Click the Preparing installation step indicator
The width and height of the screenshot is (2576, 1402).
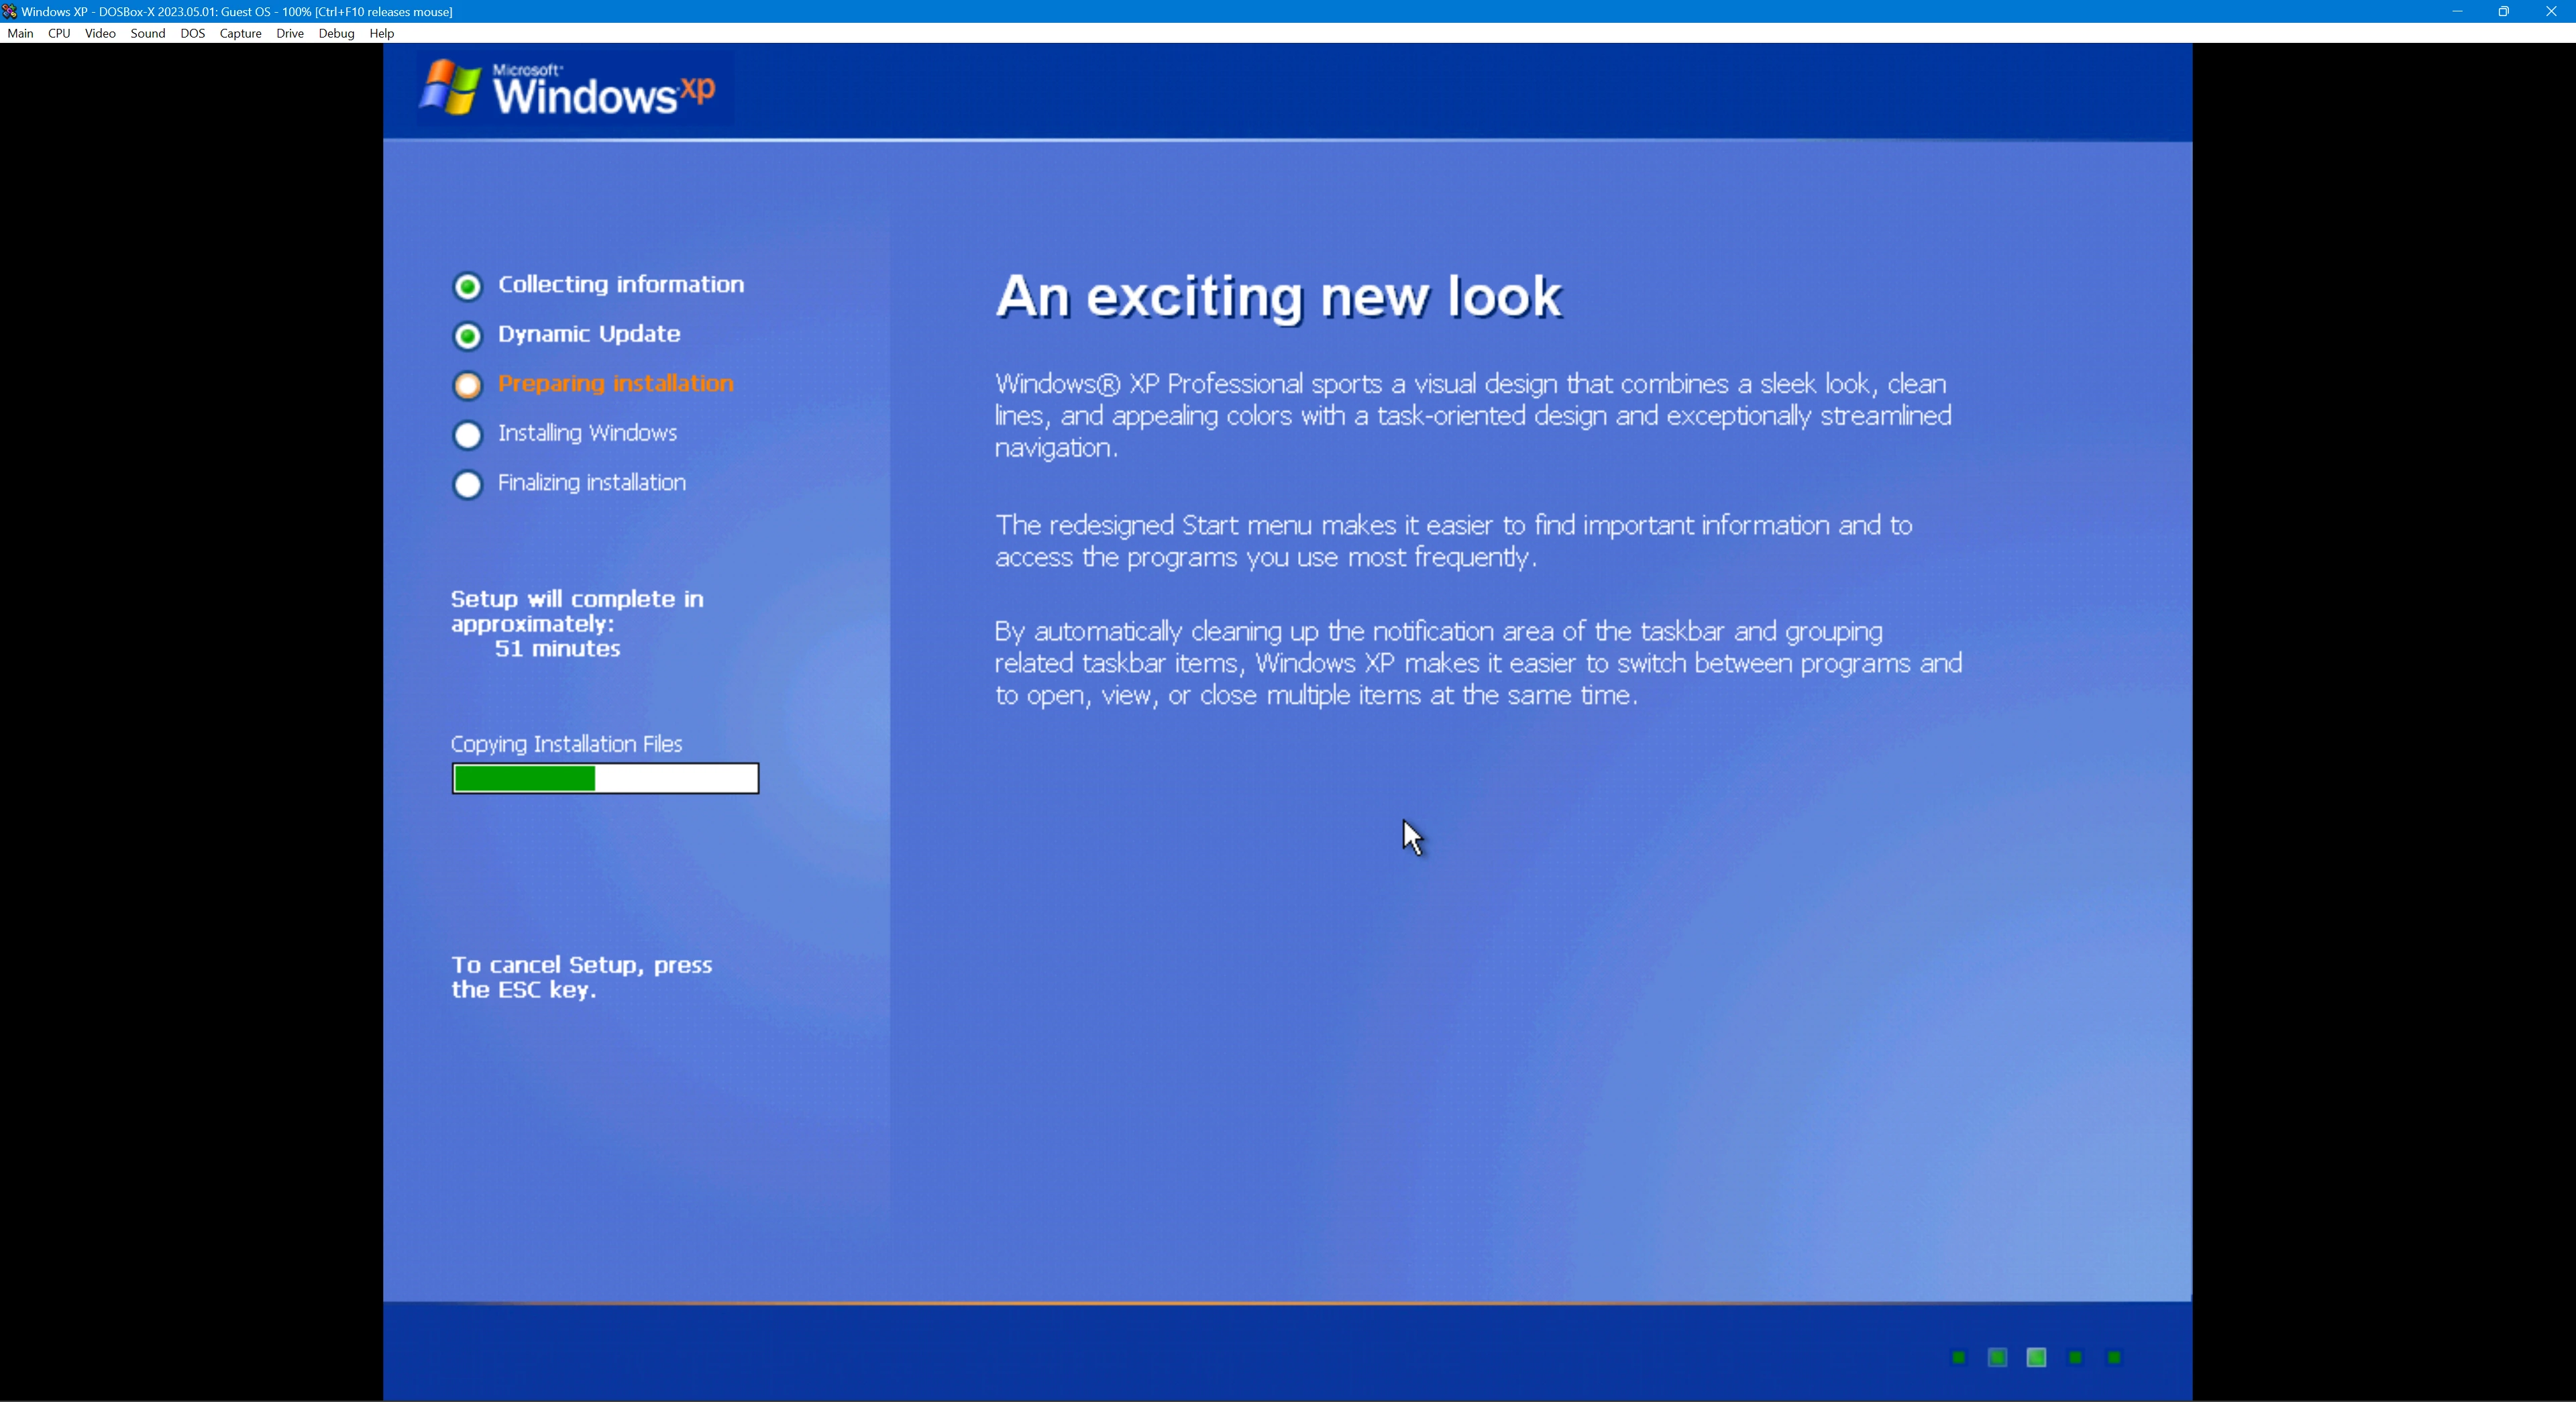click(467, 385)
